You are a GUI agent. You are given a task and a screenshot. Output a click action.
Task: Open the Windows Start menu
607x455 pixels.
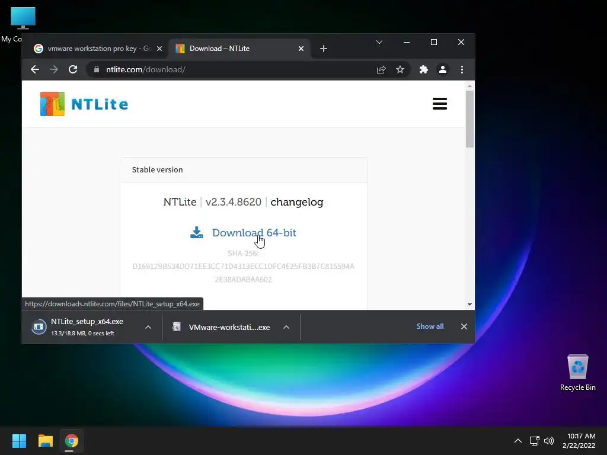[x=19, y=441]
